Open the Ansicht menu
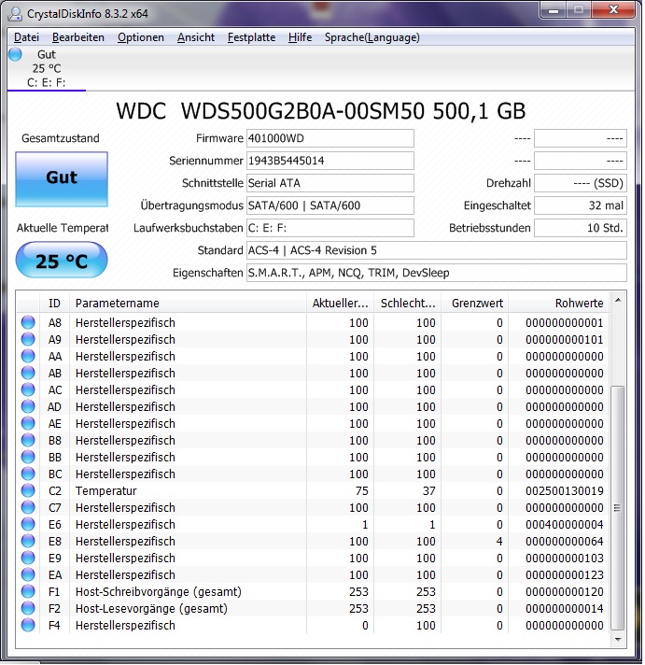This screenshot has width=645, height=665. [x=196, y=37]
